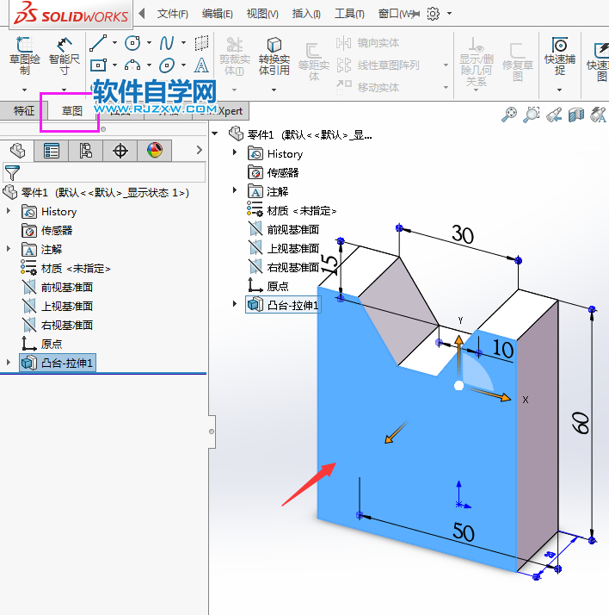Show more manager tabs chevron
This screenshot has width=609, height=615.
click(200, 150)
